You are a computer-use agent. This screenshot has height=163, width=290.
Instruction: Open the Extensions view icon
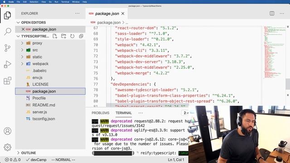7,81
